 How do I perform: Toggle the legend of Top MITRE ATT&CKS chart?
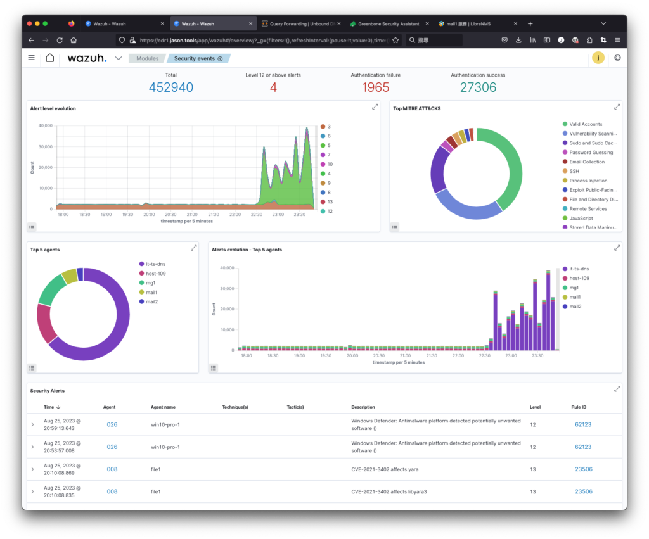395,227
